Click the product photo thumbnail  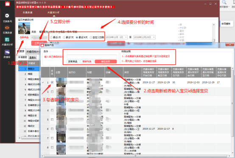click(x=24, y=28)
